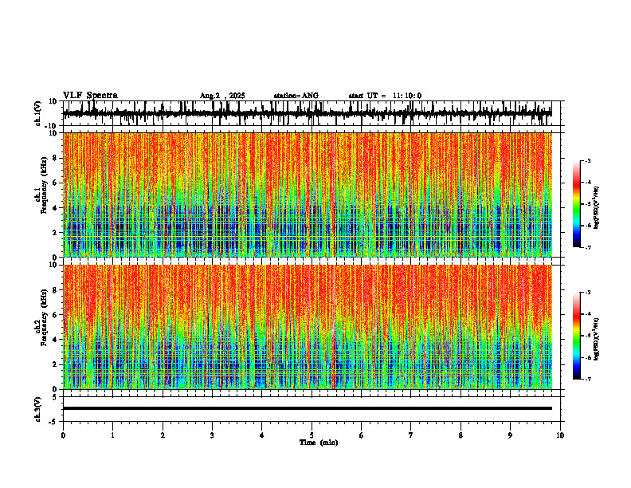The height and width of the screenshot is (488, 631).
Task: Click the '-7' label on ch.1 color bar
Action: point(588,247)
